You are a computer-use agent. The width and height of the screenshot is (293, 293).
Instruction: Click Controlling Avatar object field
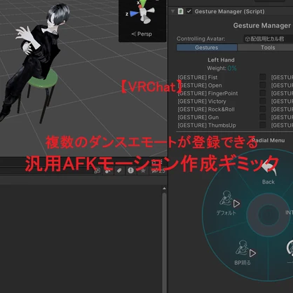268,39
